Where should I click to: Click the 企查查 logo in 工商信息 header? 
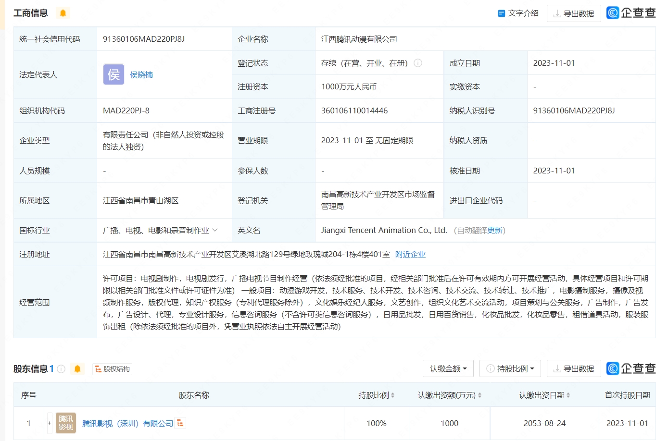point(631,13)
